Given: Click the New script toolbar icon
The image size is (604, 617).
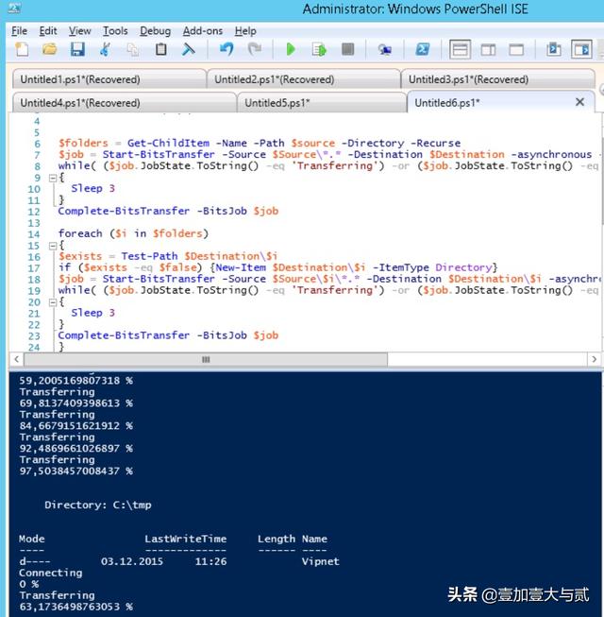Looking at the screenshot, I should coord(22,49).
